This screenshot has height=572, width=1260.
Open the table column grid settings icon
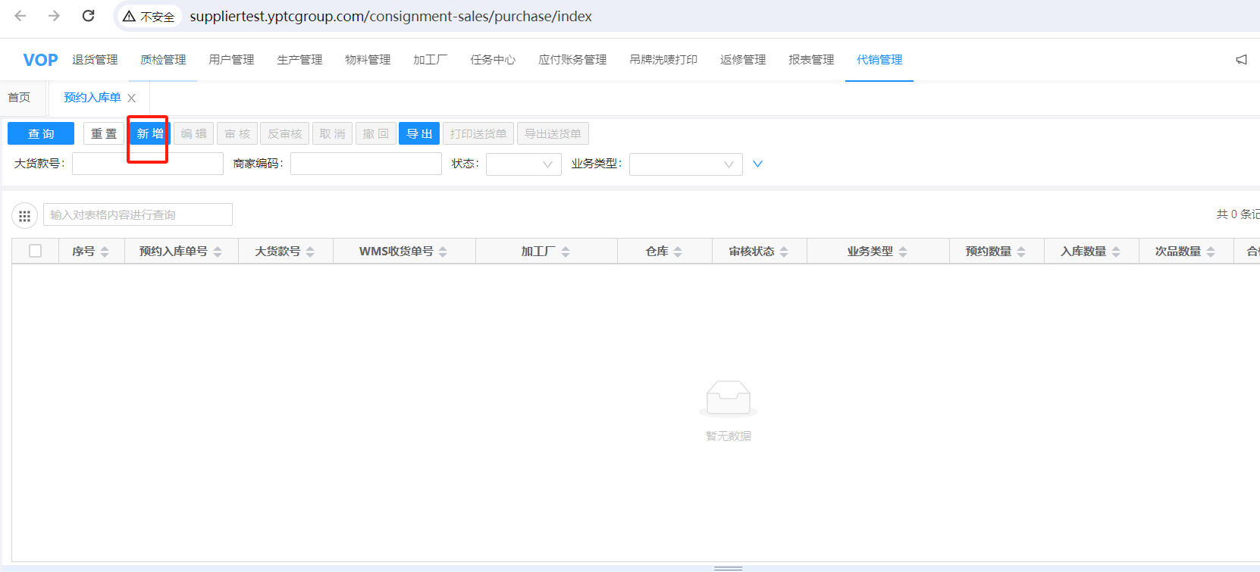tap(24, 216)
